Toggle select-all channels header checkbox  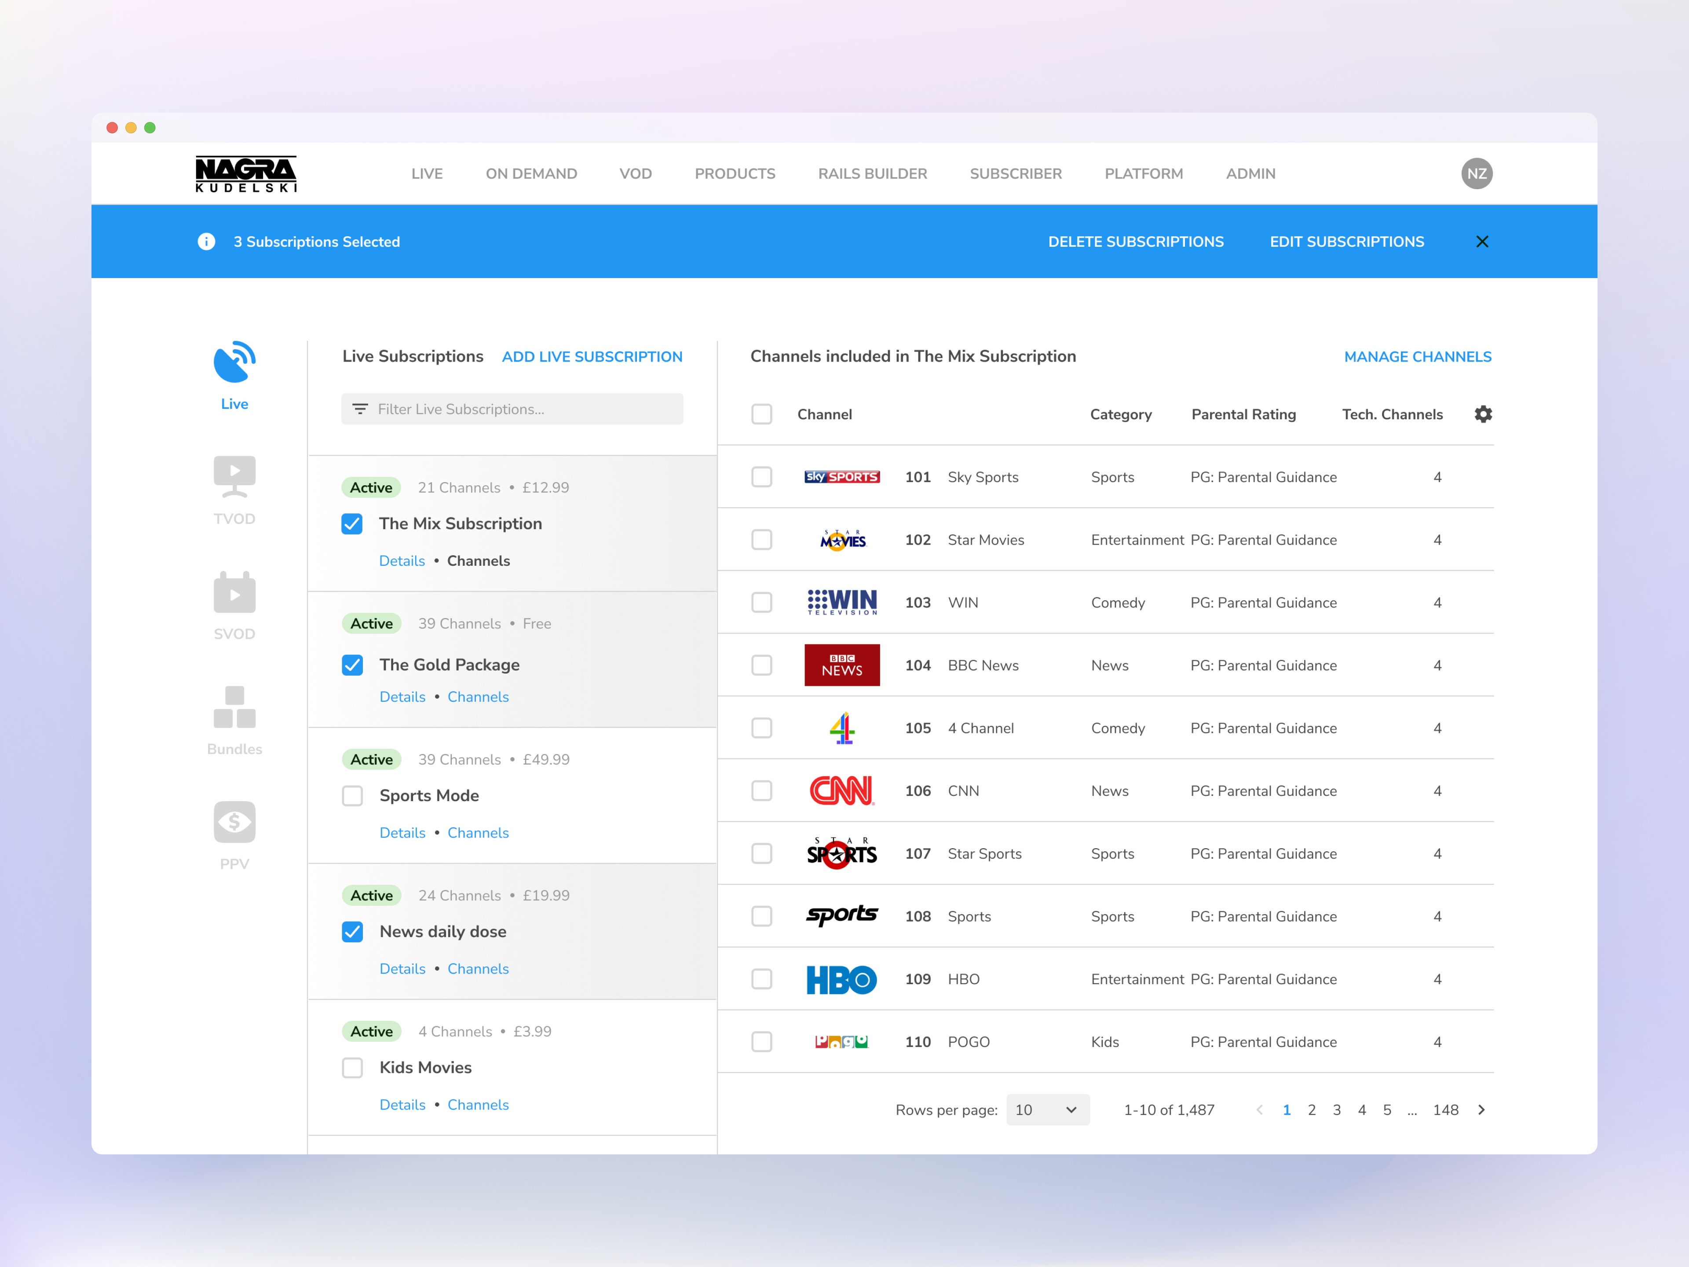point(761,414)
